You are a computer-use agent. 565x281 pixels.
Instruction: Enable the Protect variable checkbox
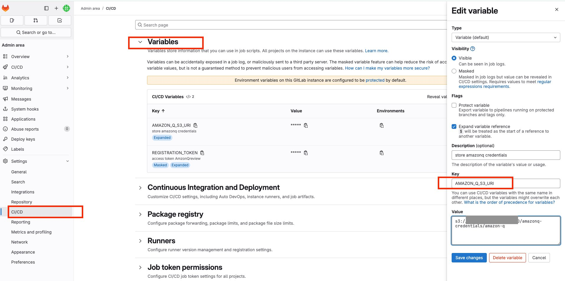click(454, 105)
